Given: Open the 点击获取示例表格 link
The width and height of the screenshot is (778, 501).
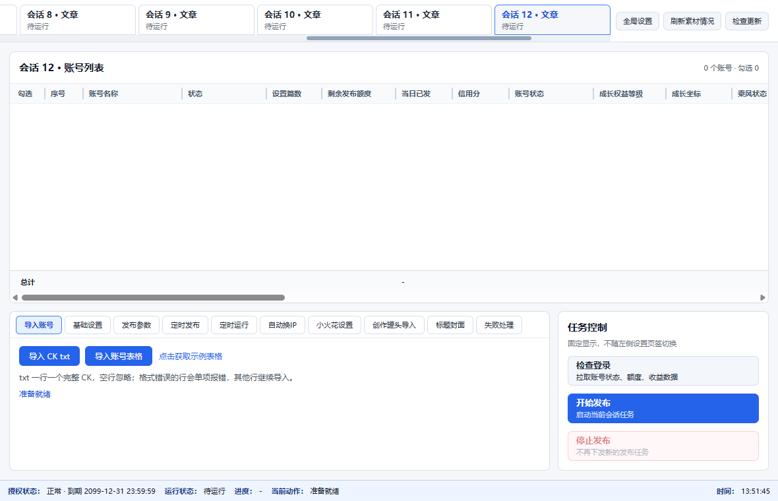Looking at the screenshot, I should pyautogui.click(x=191, y=356).
